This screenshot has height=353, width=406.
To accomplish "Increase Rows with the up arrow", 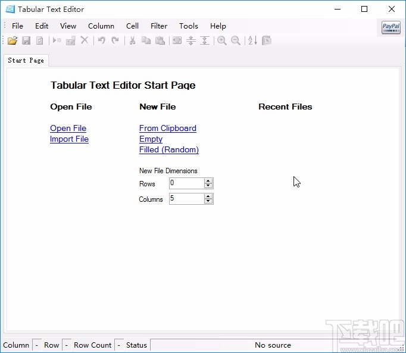I will click(x=208, y=181).
